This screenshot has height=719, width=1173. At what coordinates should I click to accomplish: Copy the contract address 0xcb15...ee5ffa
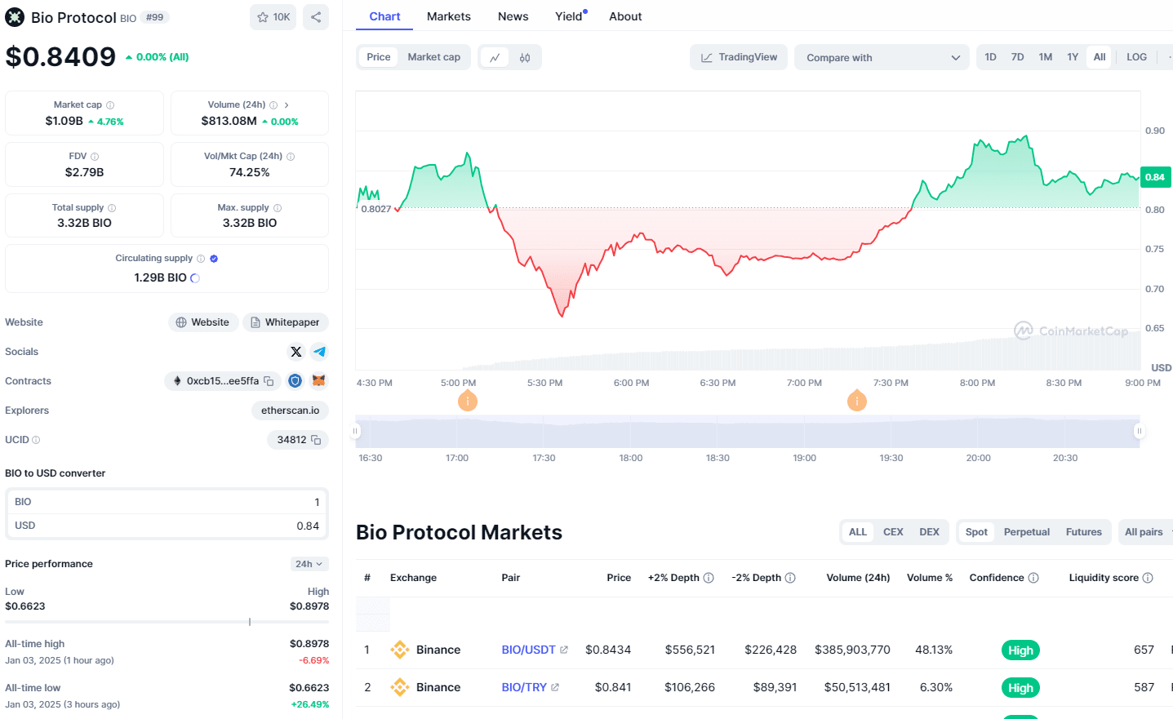[x=269, y=381]
